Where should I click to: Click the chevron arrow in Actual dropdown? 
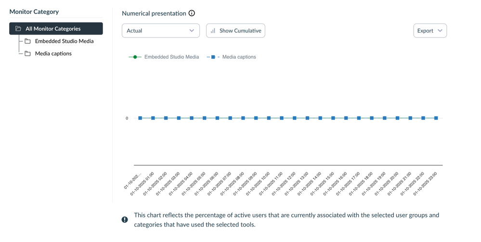(x=192, y=31)
